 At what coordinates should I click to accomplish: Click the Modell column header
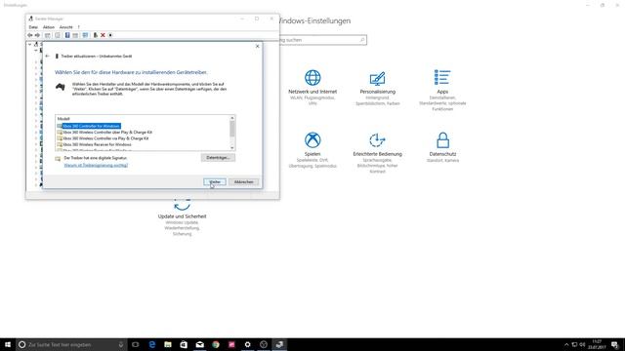click(63, 119)
